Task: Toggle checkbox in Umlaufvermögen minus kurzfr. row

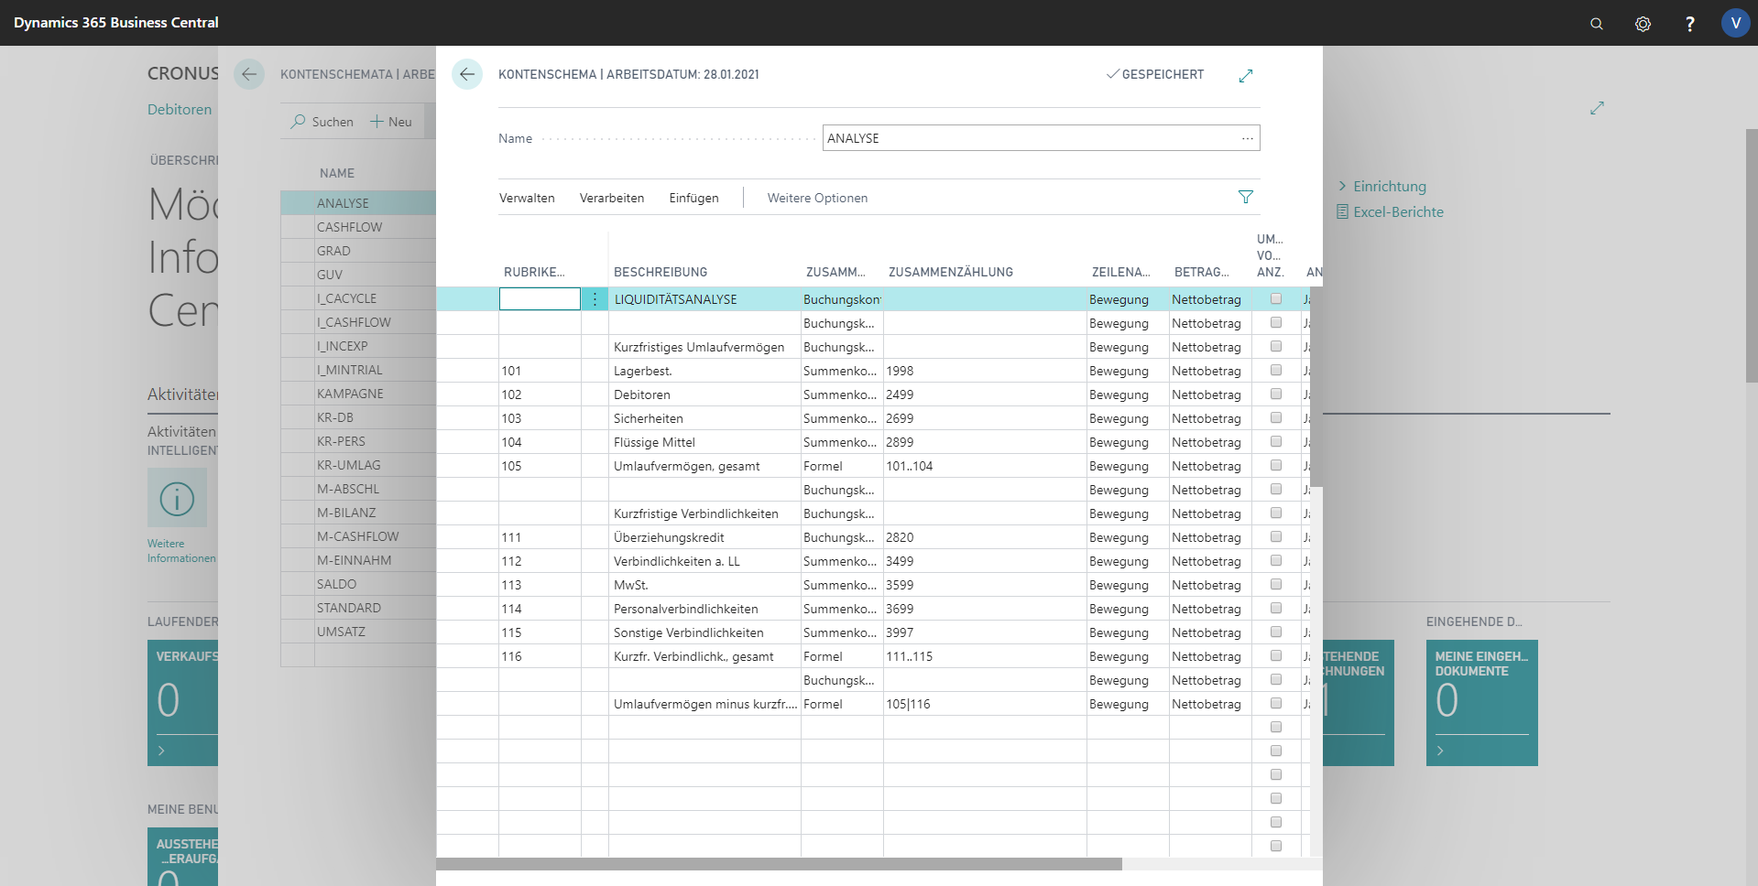Action: 1276,704
